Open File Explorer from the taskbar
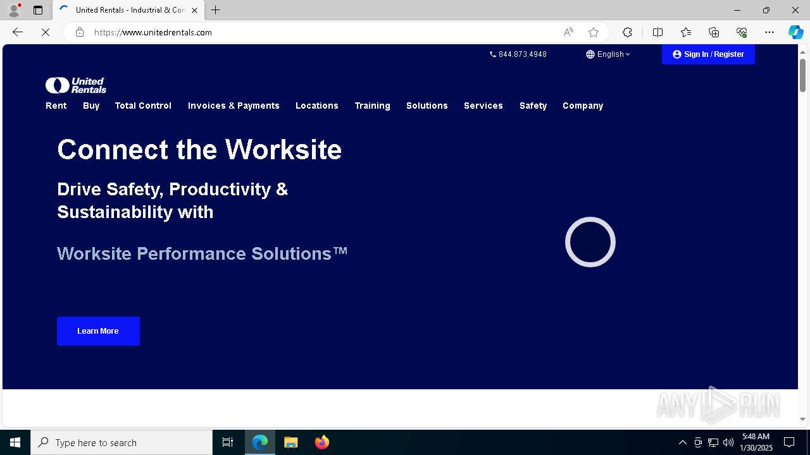The height and width of the screenshot is (455, 810). coord(291,442)
